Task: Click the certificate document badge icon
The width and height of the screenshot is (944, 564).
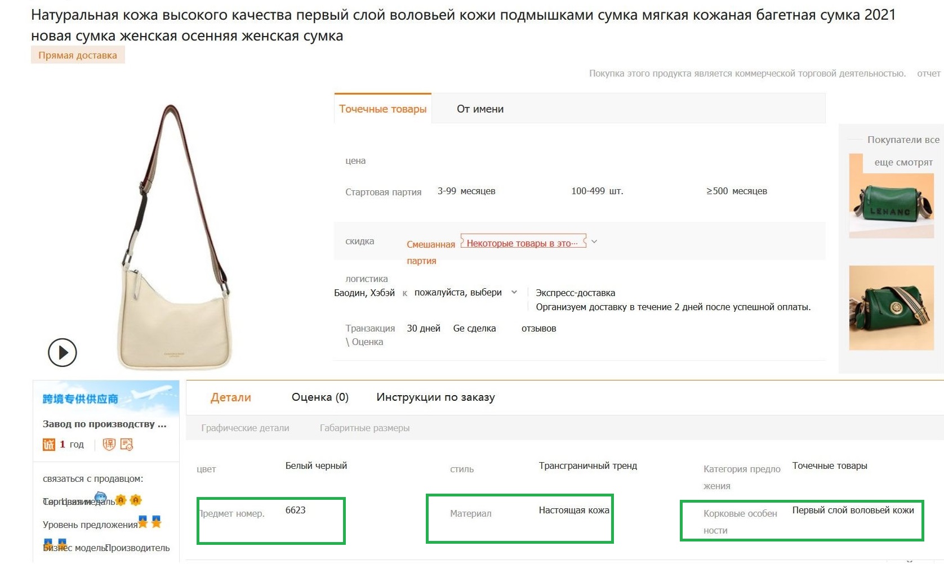Action: pyautogui.click(x=127, y=445)
